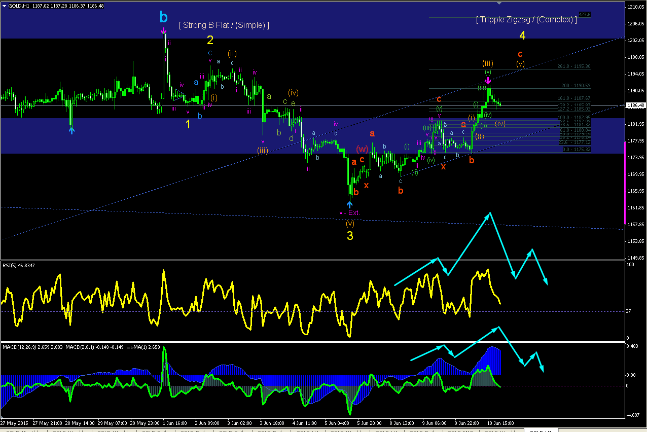The height and width of the screenshot is (432, 647).
Task: Click the RSI scale level 37
Action: [629, 311]
